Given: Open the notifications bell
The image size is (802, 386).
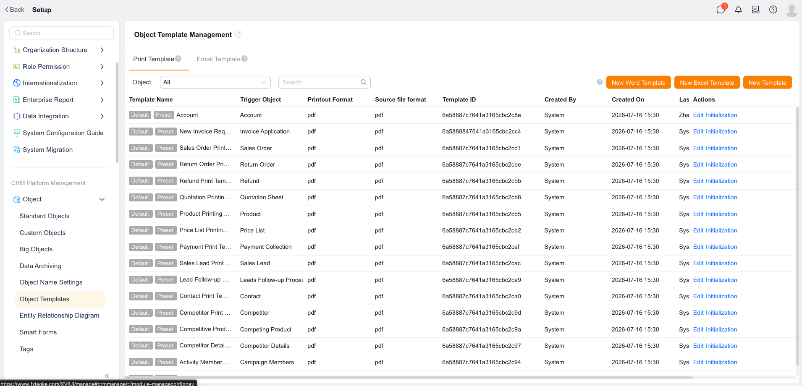Looking at the screenshot, I should tap(738, 10).
